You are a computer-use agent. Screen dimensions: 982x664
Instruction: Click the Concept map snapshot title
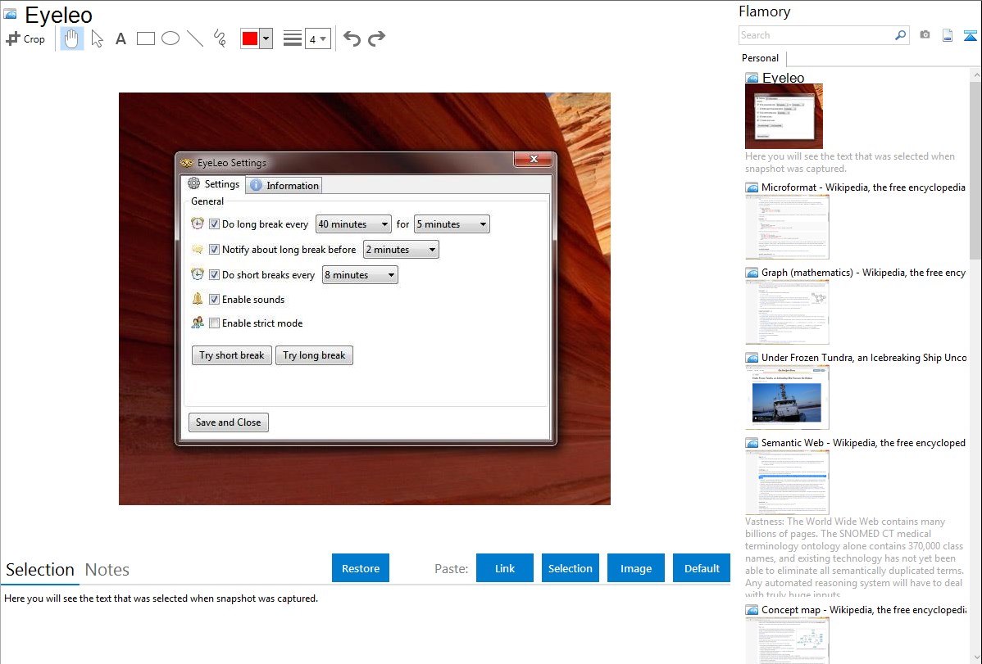pyautogui.click(x=864, y=609)
